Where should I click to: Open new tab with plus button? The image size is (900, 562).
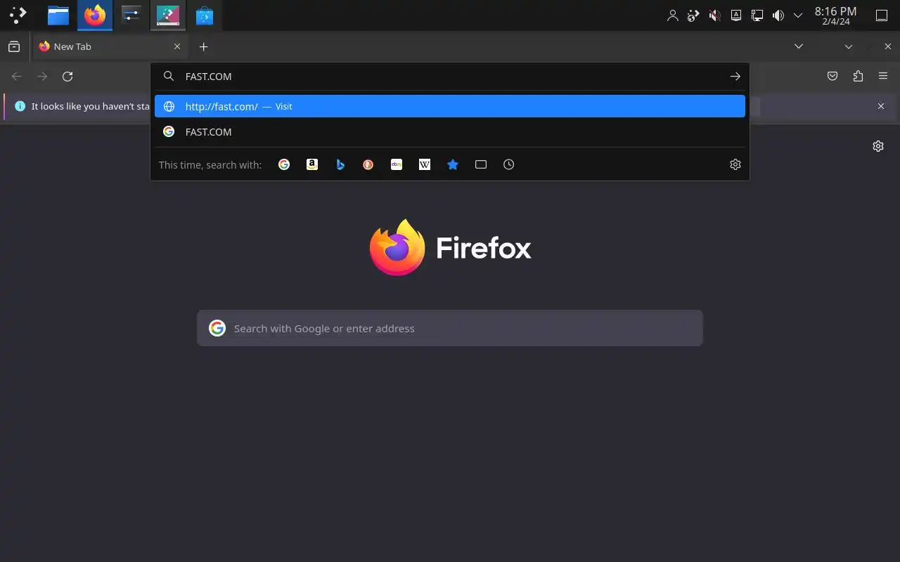(203, 46)
